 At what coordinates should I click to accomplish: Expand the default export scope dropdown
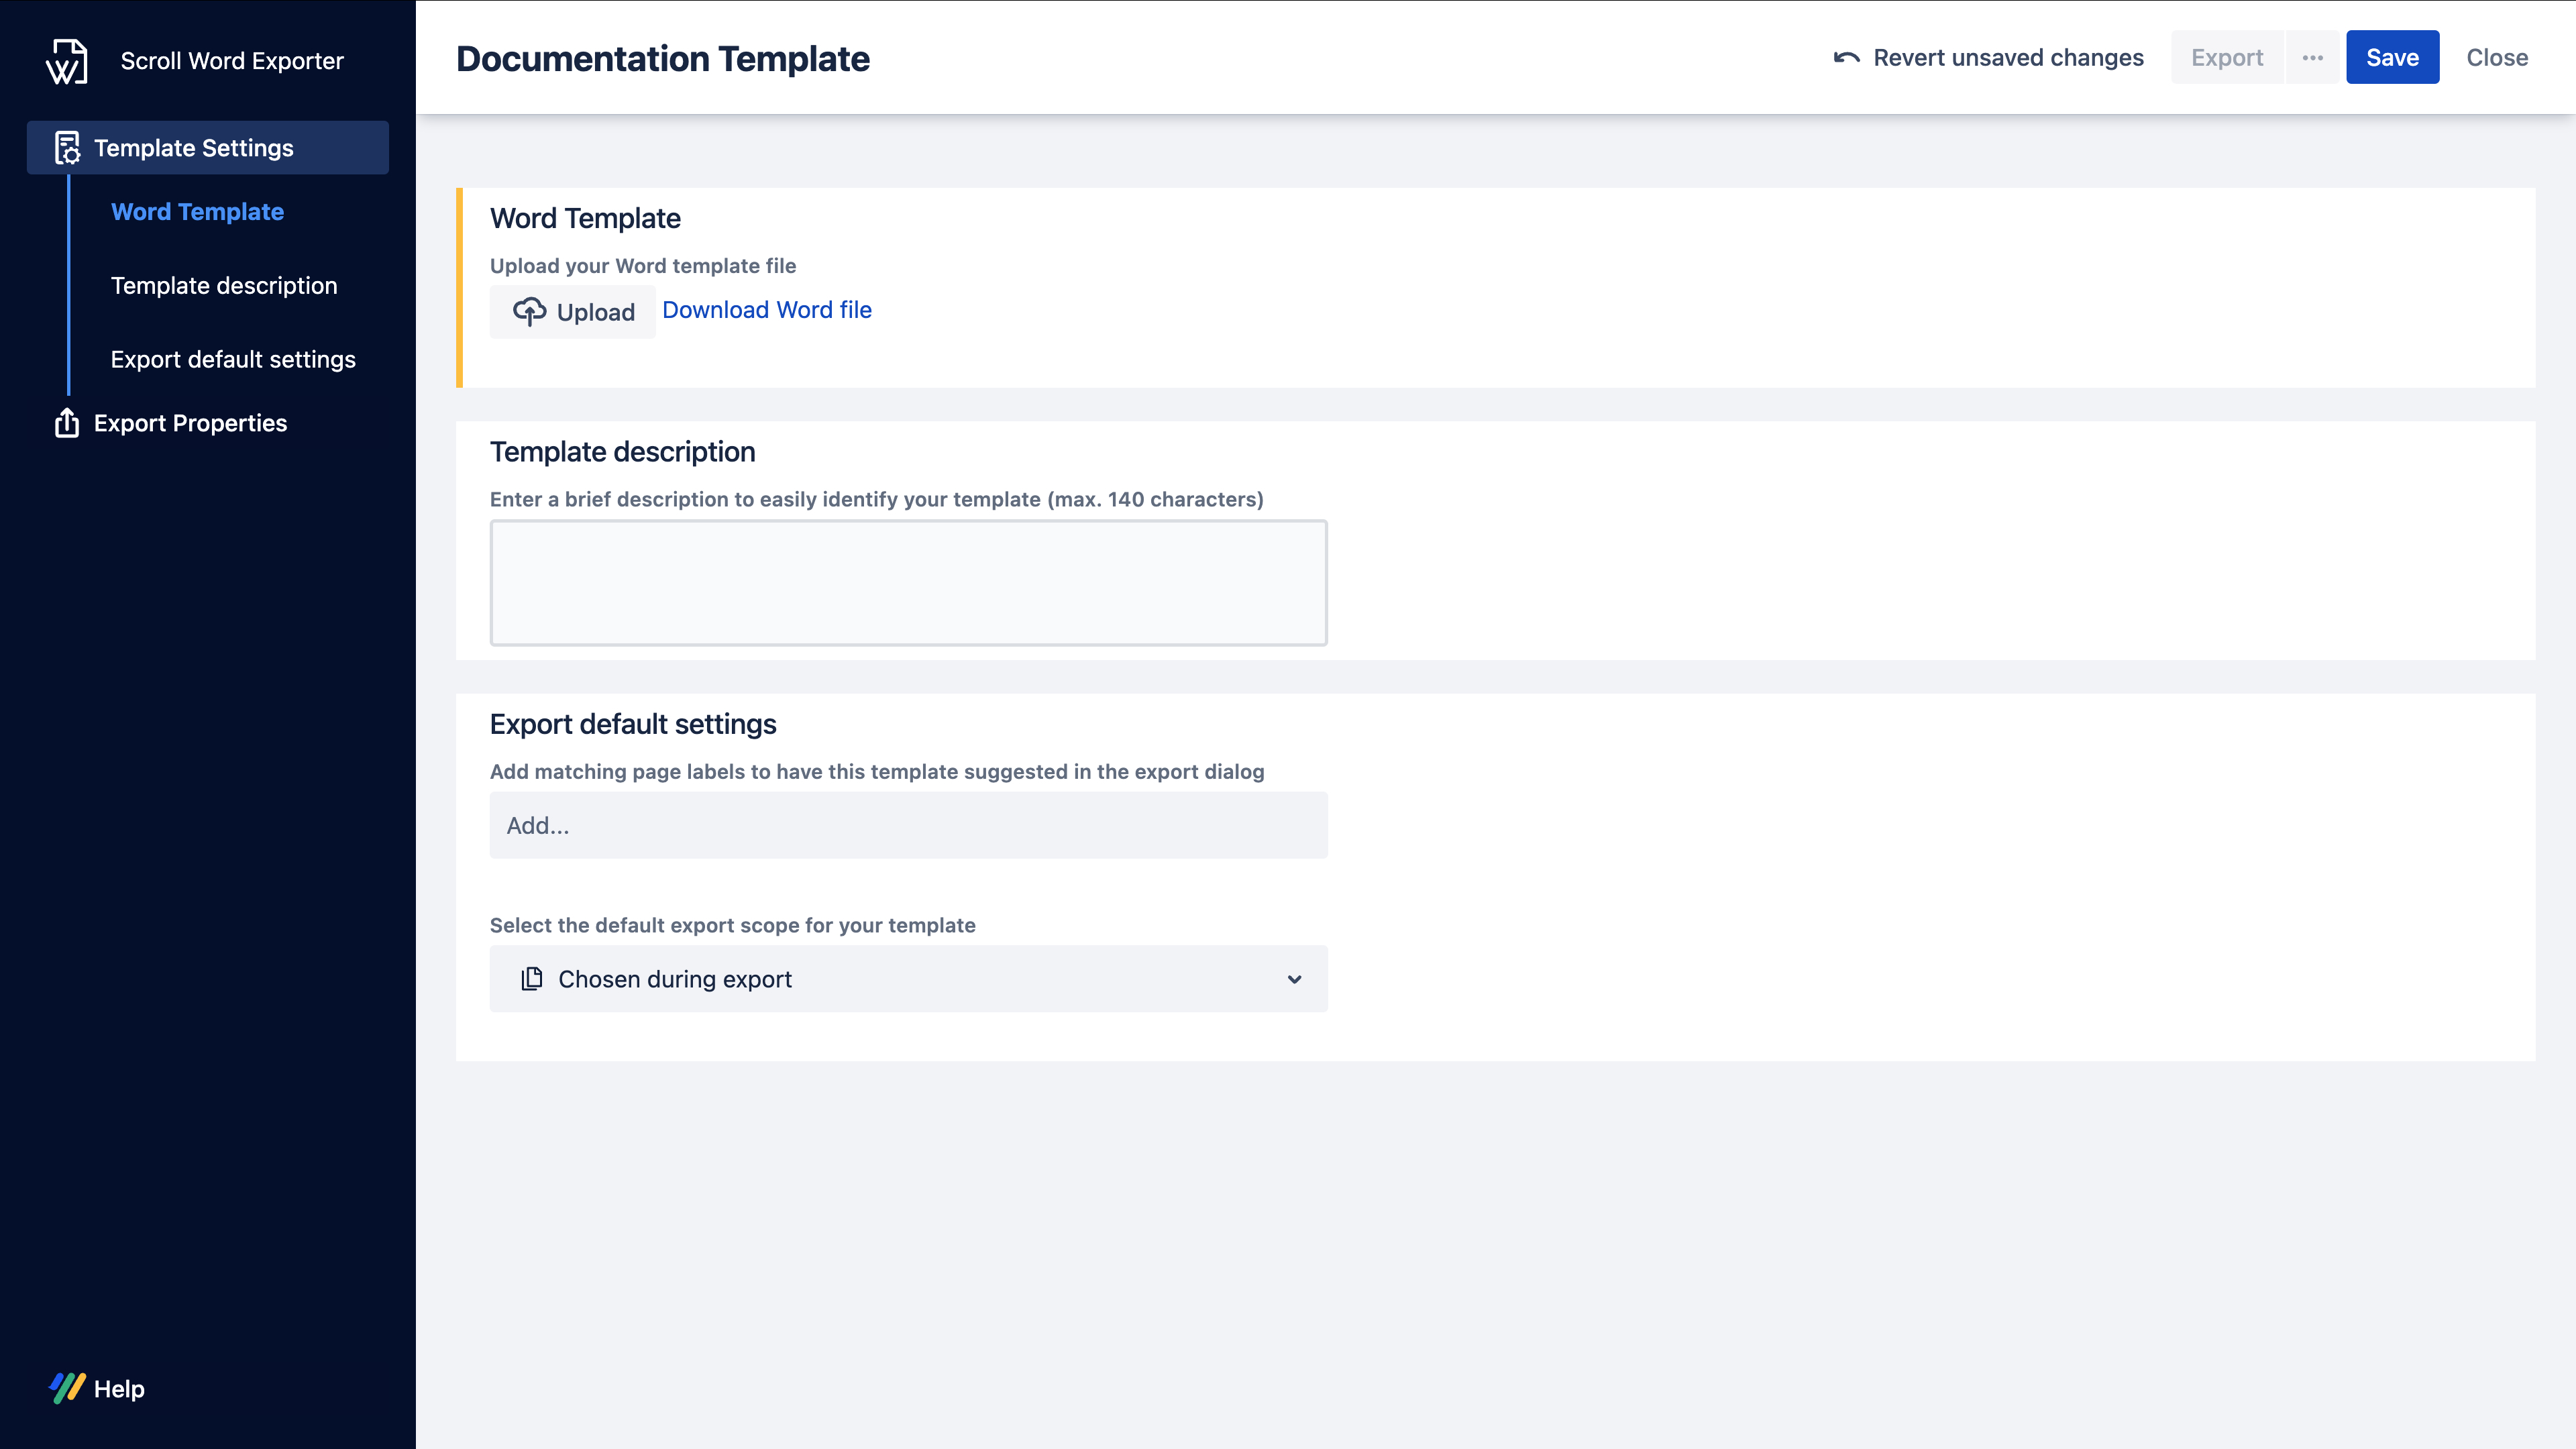point(1294,979)
